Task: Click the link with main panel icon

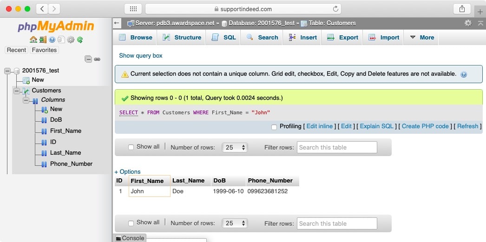Action: click(97, 59)
